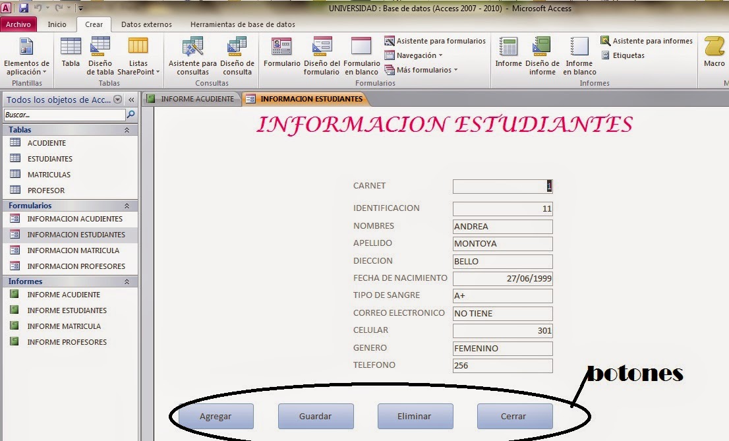This screenshot has height=441, width=729.
Task: Create a new table with the Tabla icon
Action: tap(71, 56)
